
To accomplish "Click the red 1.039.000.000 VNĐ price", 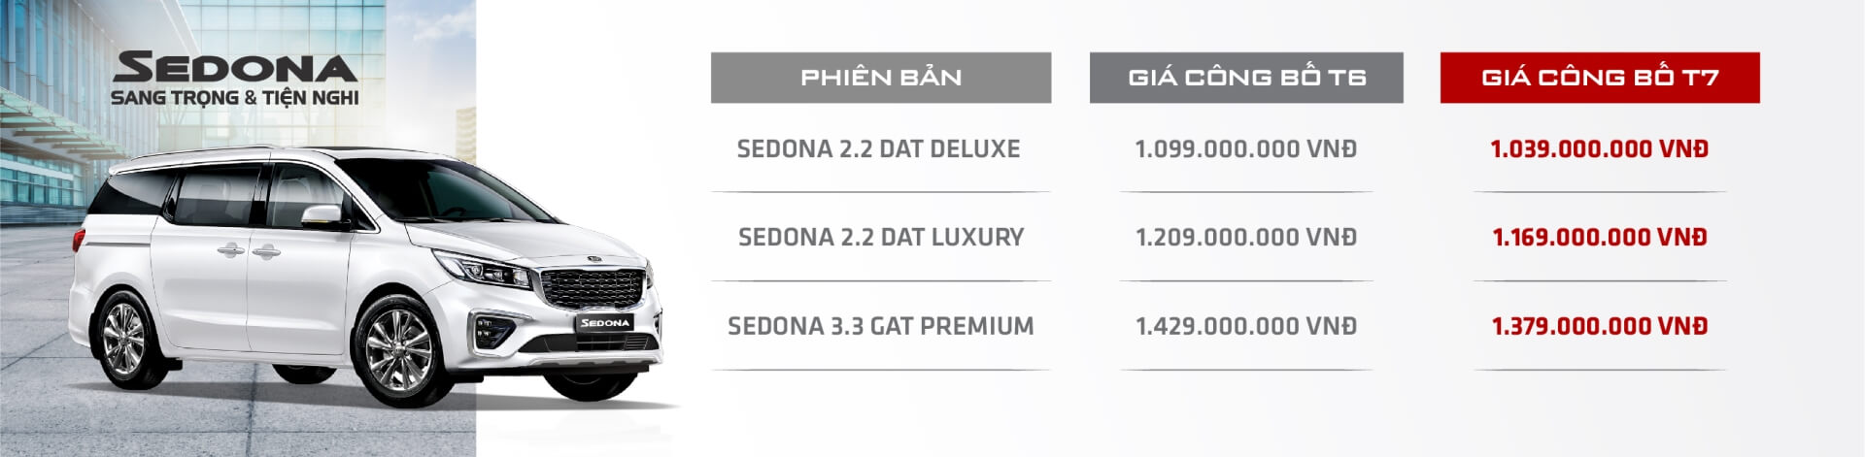I will click(x=1599, y=149).
